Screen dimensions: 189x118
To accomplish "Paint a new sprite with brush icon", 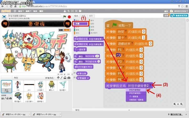I will [x=61, y=78].
